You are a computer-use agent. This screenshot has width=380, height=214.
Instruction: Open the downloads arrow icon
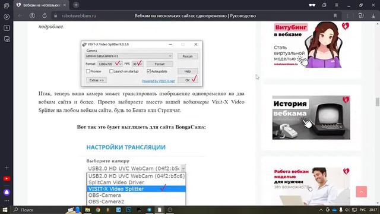coord(373,16)
